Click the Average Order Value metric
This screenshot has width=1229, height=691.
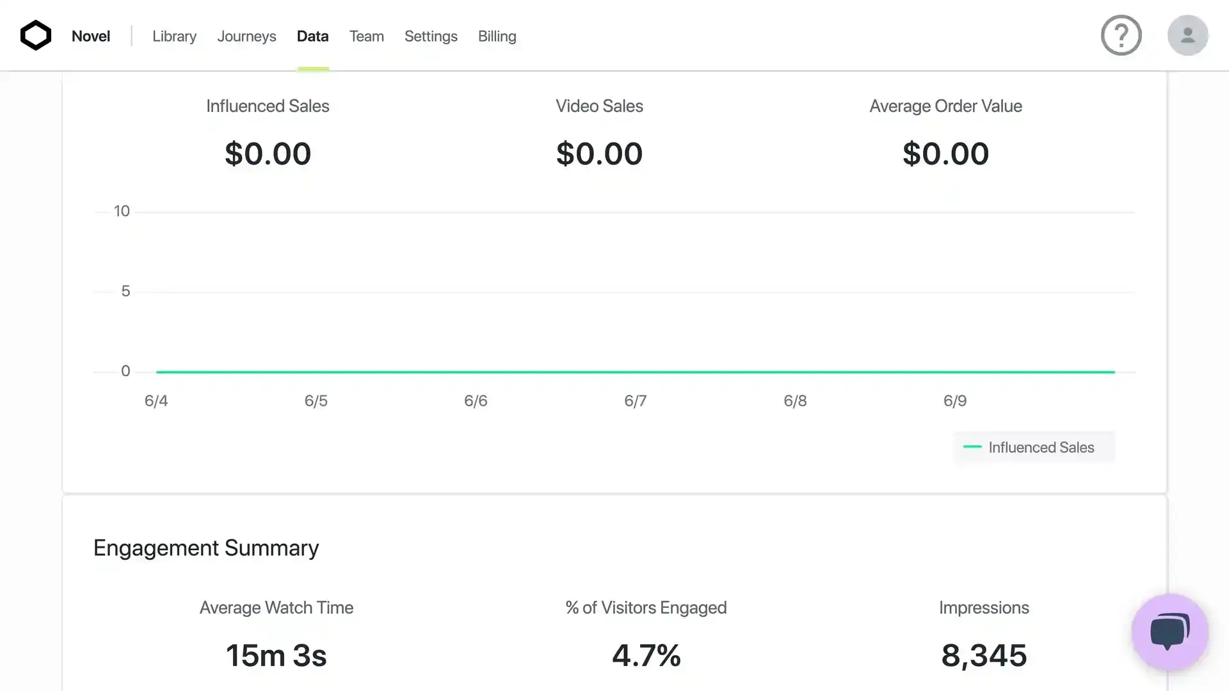click(x=945, y=154)
